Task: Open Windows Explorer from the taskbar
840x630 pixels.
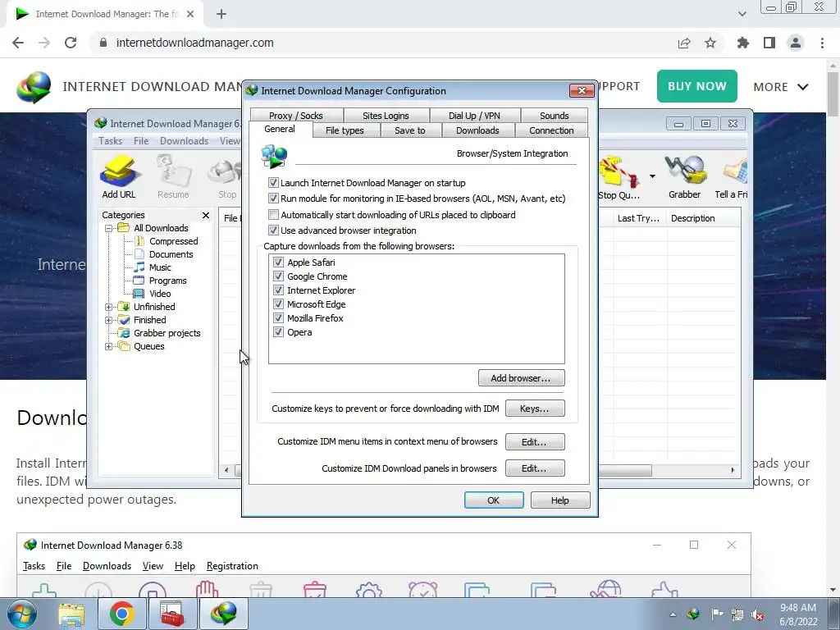Action: [71, 614]
